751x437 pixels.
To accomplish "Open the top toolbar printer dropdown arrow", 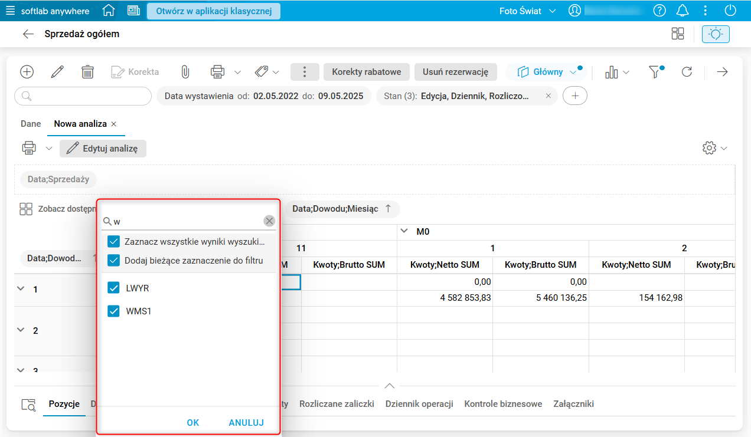I will pos(237,73).
